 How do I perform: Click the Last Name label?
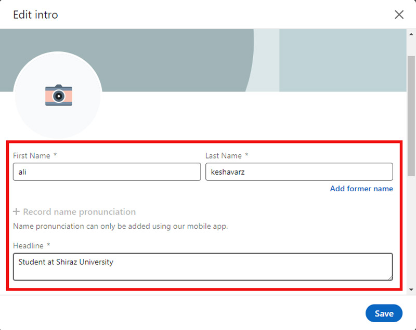pyautogui.click(x=224, y=156)
